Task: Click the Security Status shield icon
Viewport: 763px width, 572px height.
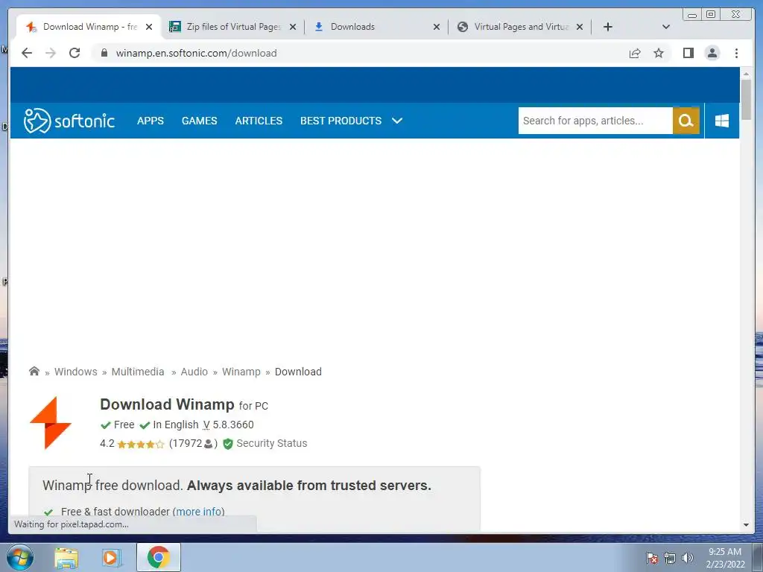Action: (228, 444)
